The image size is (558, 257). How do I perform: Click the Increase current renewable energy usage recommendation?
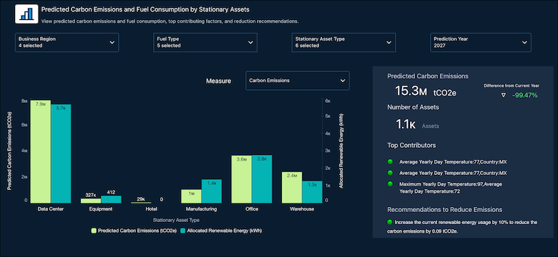tap(462, 227)
